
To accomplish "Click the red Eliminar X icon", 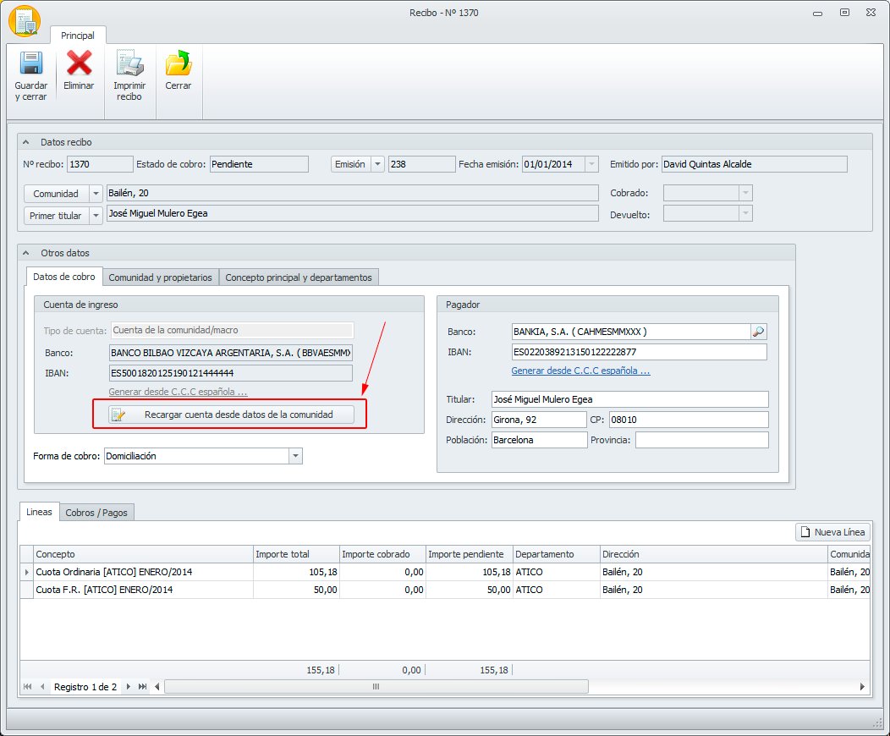I will pos(79,63).
